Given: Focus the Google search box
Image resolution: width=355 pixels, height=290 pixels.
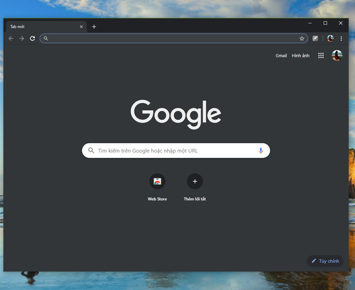Looking at the screenshot, I should click(x=176, y=151).
